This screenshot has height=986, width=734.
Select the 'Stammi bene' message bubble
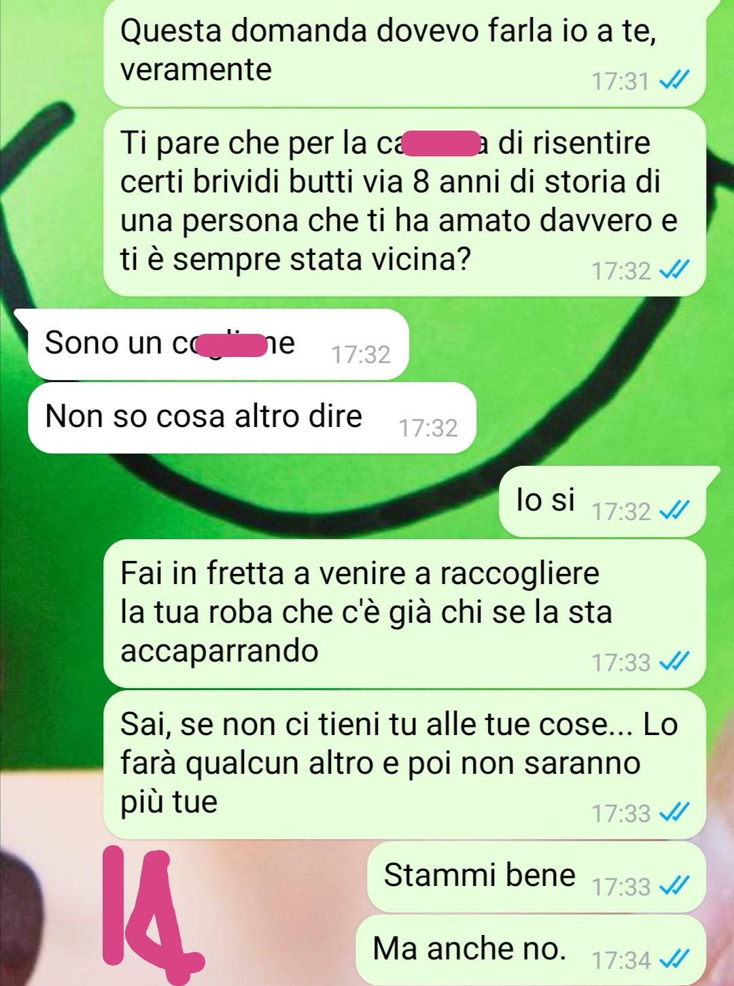coord(536,877)
